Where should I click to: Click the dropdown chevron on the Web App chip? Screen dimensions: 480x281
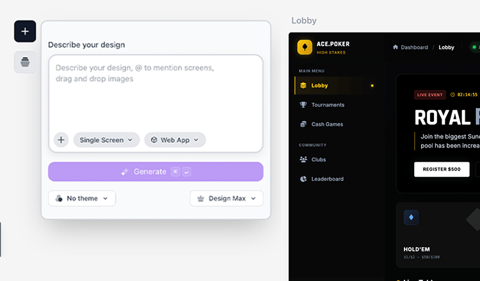[x=196, y=140]
